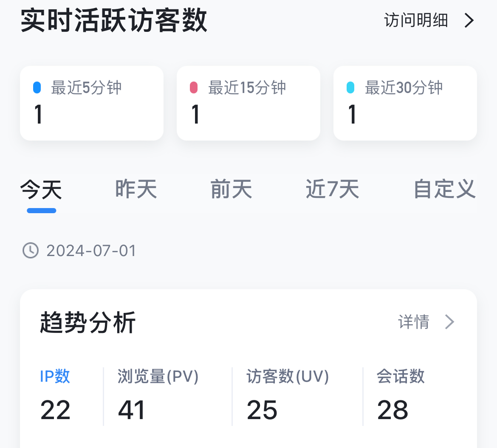
Task: Show the 近7天 data tab
Action: [x=332, y=189]
